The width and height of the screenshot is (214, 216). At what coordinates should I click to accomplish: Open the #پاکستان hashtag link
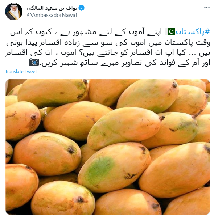pyautogui.click(x=193, y=32)
